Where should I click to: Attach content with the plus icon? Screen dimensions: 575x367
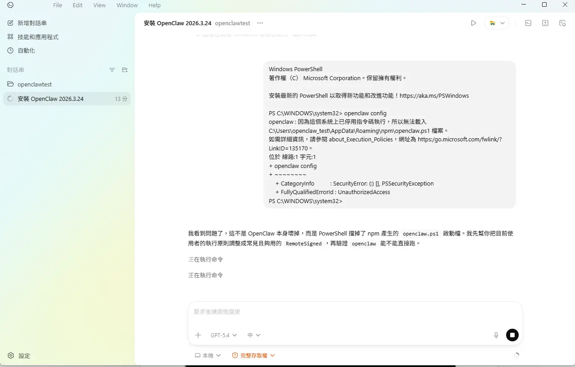(x=198, y=335)
